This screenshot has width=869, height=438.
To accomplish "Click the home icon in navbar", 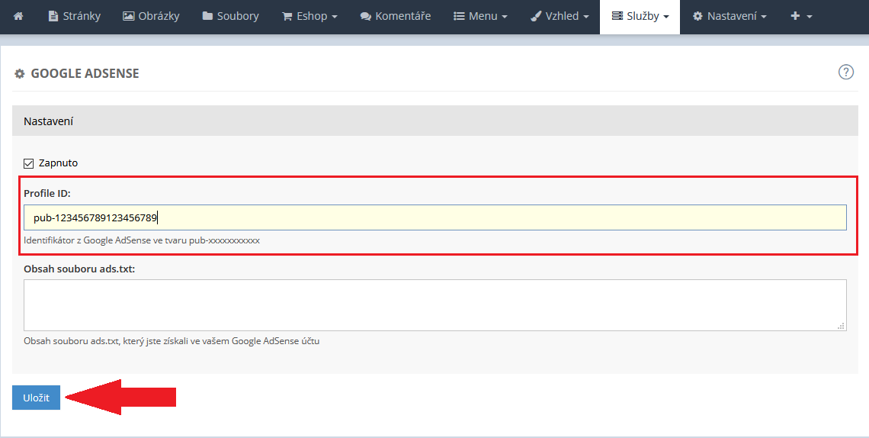I will click(18, 16).
